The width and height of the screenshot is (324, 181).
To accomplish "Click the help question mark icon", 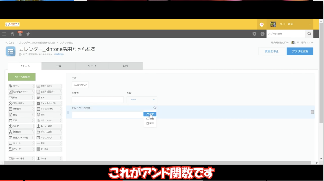I will click(x=262, y=34).
